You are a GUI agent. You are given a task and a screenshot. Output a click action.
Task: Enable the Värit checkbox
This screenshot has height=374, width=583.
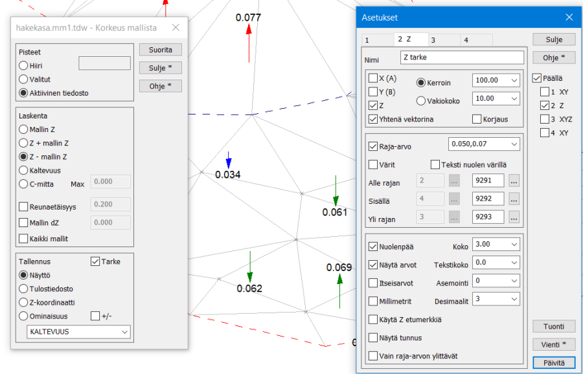point(373,164)
